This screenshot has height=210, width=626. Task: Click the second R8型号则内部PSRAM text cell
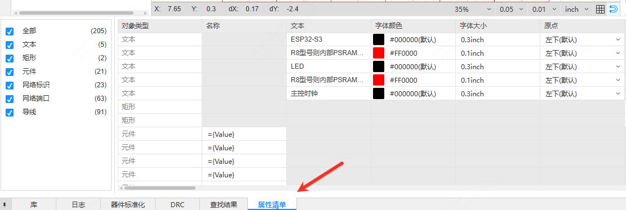point(329,81)
